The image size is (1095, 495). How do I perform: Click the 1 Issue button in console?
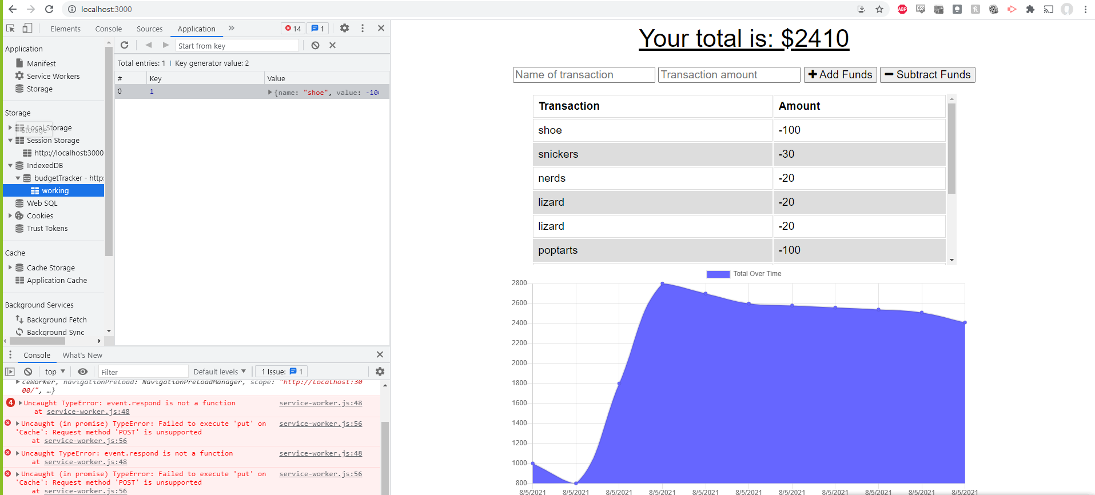pos(281,372)
